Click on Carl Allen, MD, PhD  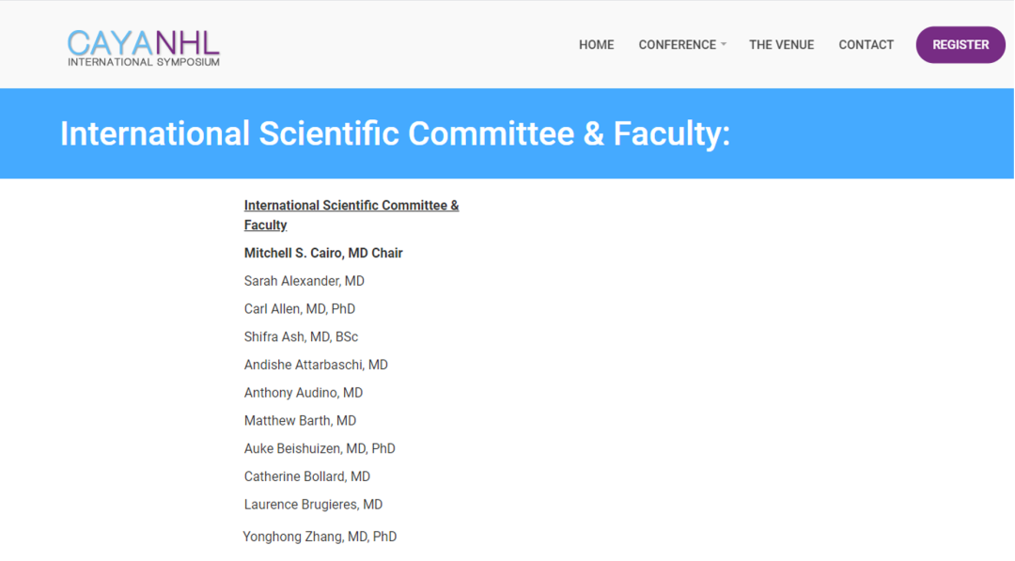(x=300, y=308)
